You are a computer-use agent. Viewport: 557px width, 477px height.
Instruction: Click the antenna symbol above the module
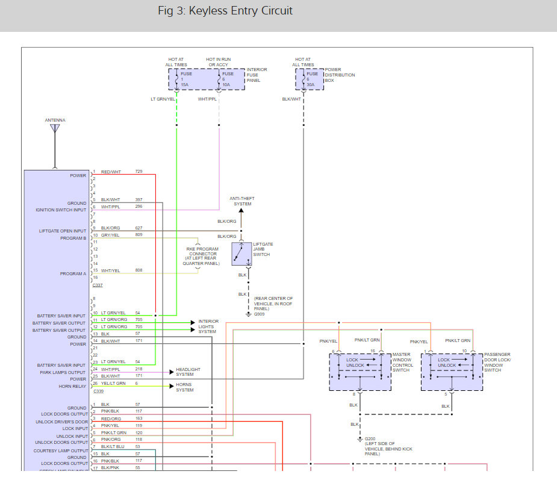[55, 128]
